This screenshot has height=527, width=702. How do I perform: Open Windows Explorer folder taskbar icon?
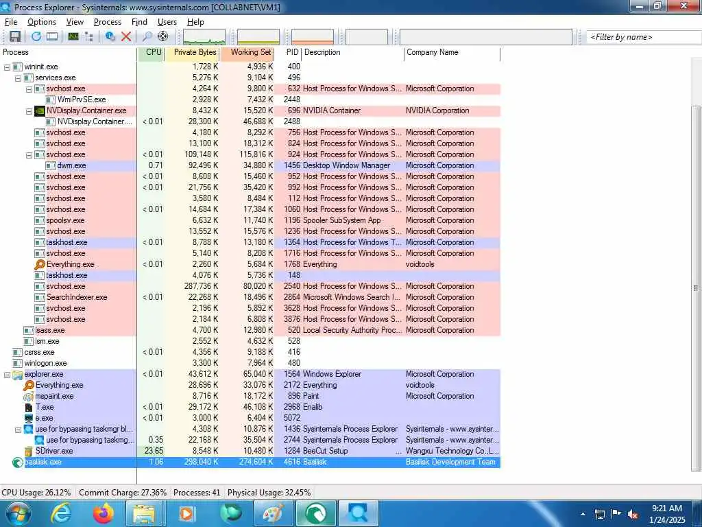point(145,513)
